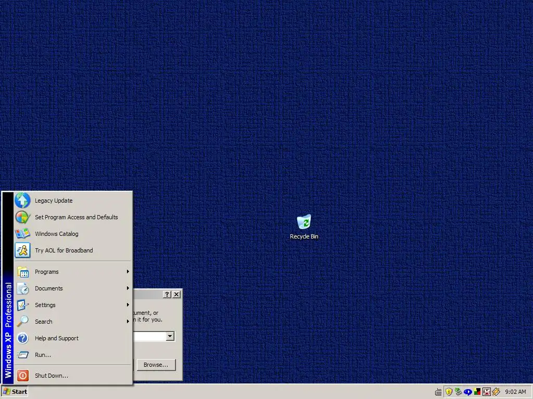Open Legacy Update from the Start menu
Screen dimensions: 533x399
tap(72, 201)
